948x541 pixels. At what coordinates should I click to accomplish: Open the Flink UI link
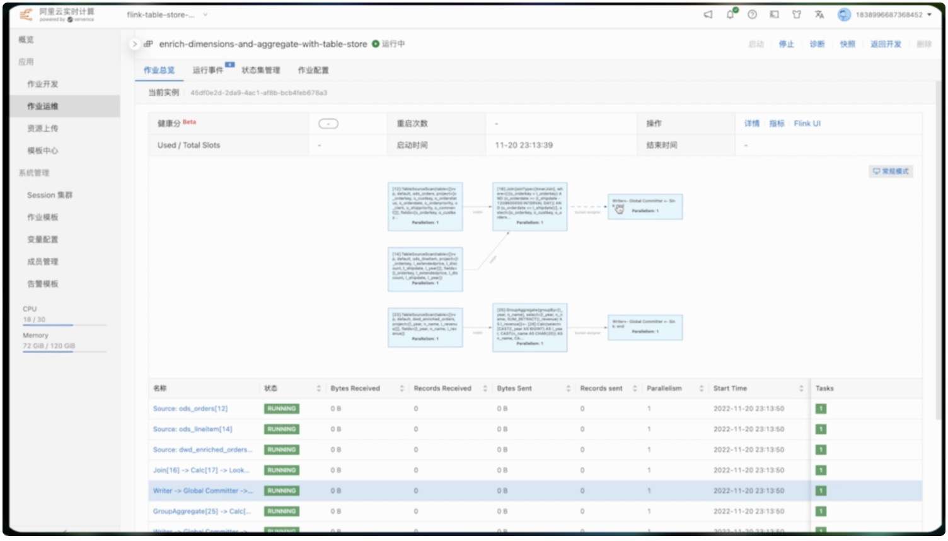click(x=807, y=124)
